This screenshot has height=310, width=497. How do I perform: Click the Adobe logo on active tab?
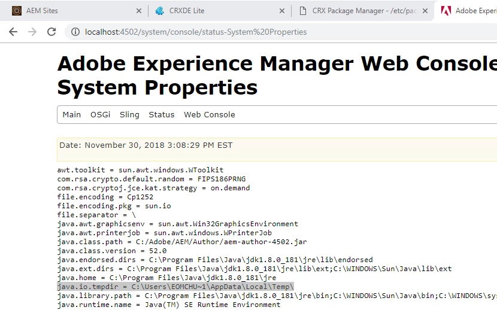(446, 11)
